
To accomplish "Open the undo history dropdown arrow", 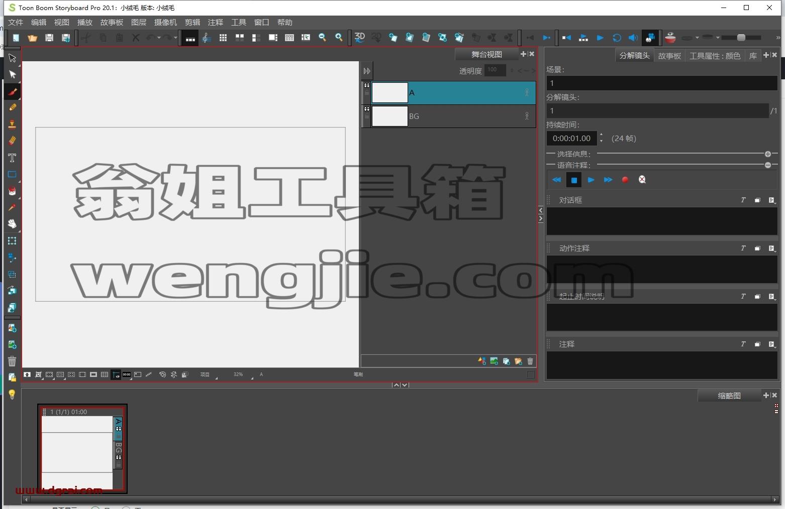I will tap(159, 38).
